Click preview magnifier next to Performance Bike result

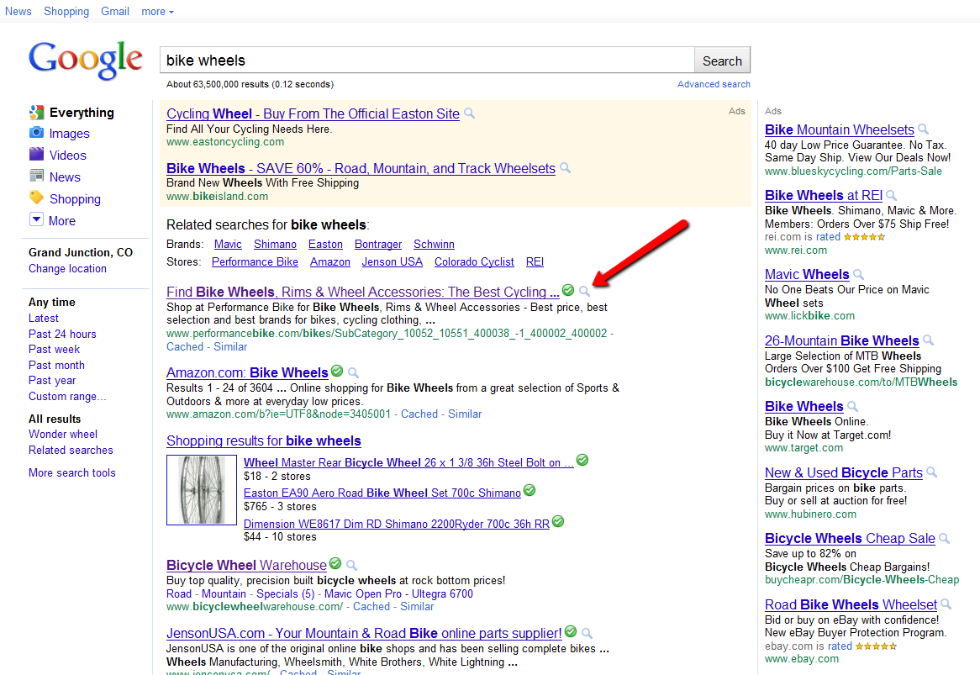[585, 291]
